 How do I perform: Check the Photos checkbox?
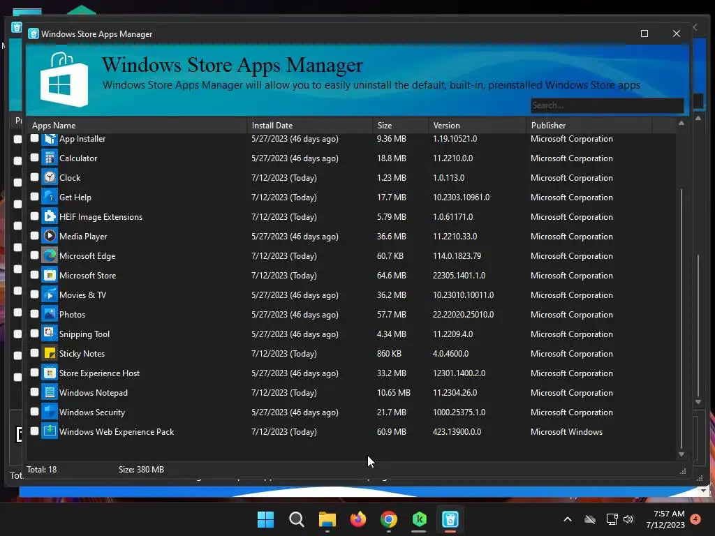[35, 313]
